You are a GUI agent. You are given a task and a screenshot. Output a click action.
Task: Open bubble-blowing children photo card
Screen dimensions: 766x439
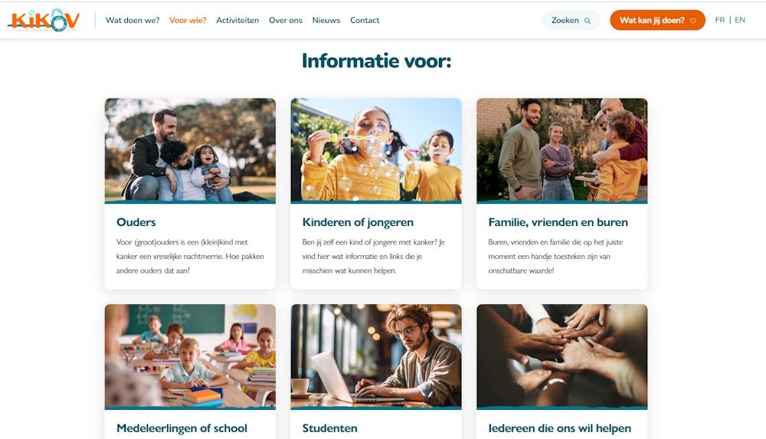375,150
